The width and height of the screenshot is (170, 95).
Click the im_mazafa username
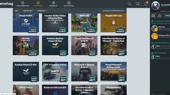coord(165,5)
